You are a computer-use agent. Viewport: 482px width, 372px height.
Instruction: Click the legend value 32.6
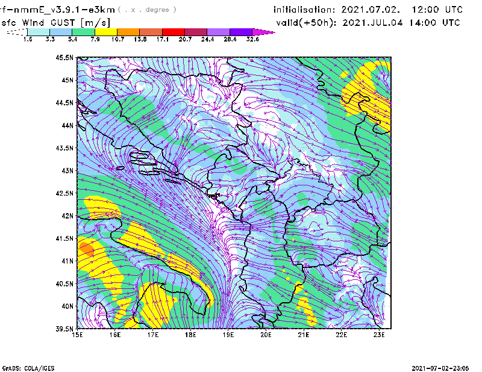[252, 39]
